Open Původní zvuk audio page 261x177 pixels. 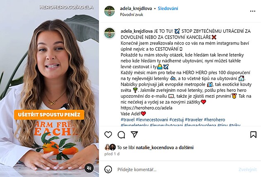[131, 15]
